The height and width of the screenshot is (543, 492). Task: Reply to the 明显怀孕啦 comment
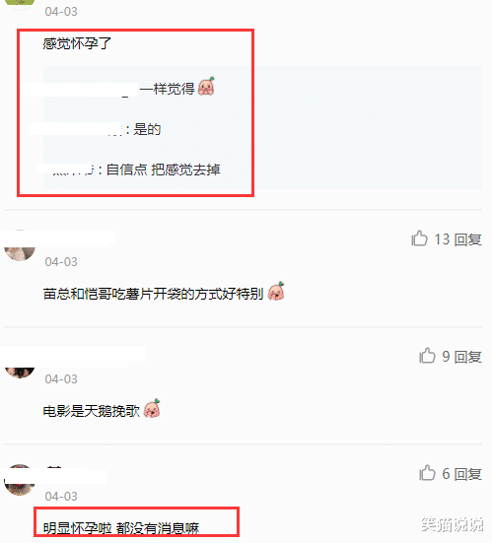pos(468,474)
